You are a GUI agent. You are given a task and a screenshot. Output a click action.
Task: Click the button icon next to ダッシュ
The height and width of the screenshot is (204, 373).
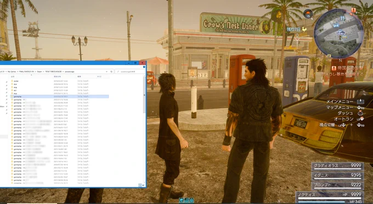coord(360,113)
